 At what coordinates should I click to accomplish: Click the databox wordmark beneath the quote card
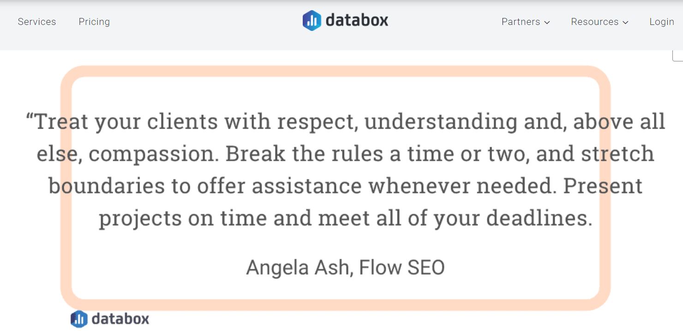coord(120,319)
